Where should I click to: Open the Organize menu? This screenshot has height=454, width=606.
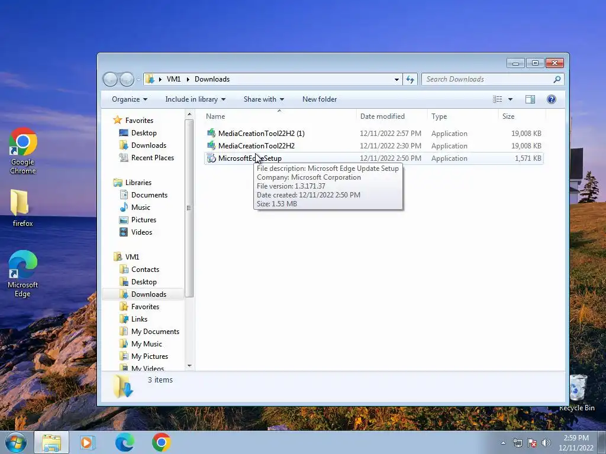130,99
